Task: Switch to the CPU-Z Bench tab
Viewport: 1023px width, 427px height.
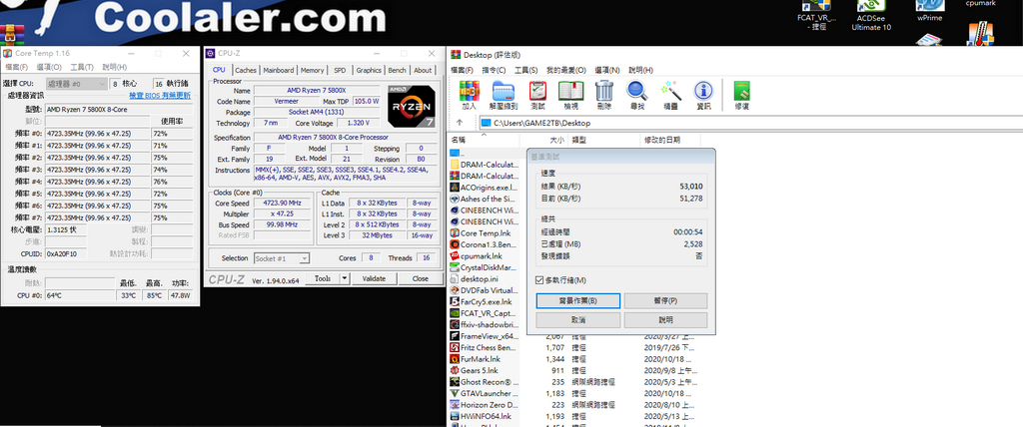Action: click(397, 70)
